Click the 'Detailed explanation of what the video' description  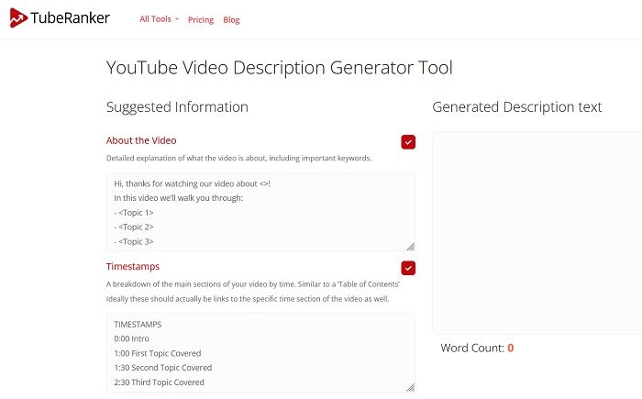(x=238, y=158)
